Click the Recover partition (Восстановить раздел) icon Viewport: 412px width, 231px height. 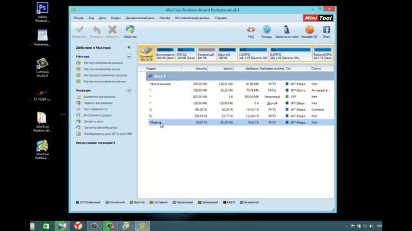click(79, 116)
